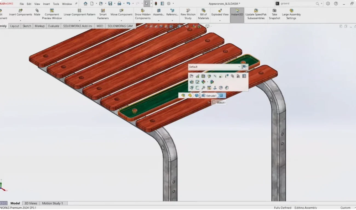Click the Mate paperclip tool
Image resolution: width=356 pixels, height=210 pixels.
[37, 13]
